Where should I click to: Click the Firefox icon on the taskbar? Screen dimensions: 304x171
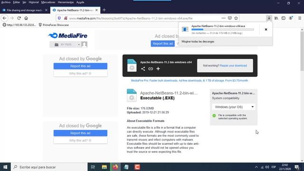115,167
